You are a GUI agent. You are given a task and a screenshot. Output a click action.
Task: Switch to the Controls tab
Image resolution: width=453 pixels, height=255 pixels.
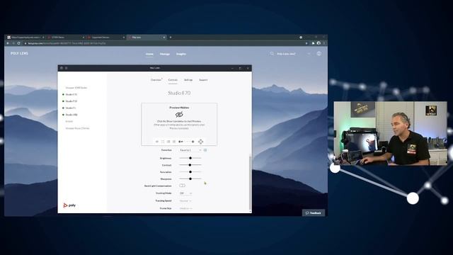(173, 80)
